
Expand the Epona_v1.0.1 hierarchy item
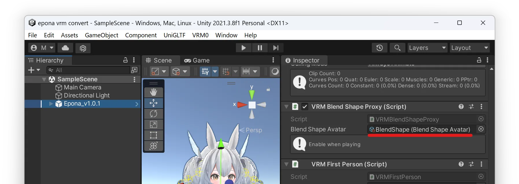51,104
